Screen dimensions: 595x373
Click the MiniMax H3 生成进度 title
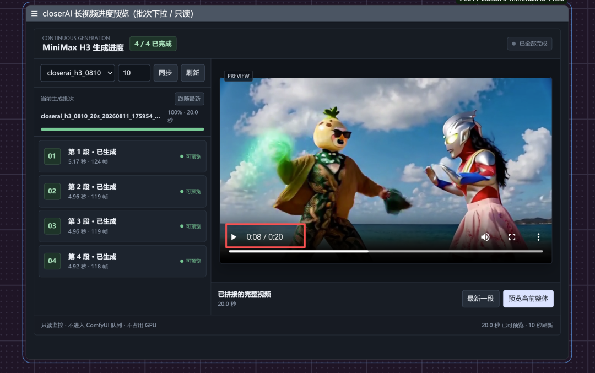pyautogui.click(x=83, y=47)
